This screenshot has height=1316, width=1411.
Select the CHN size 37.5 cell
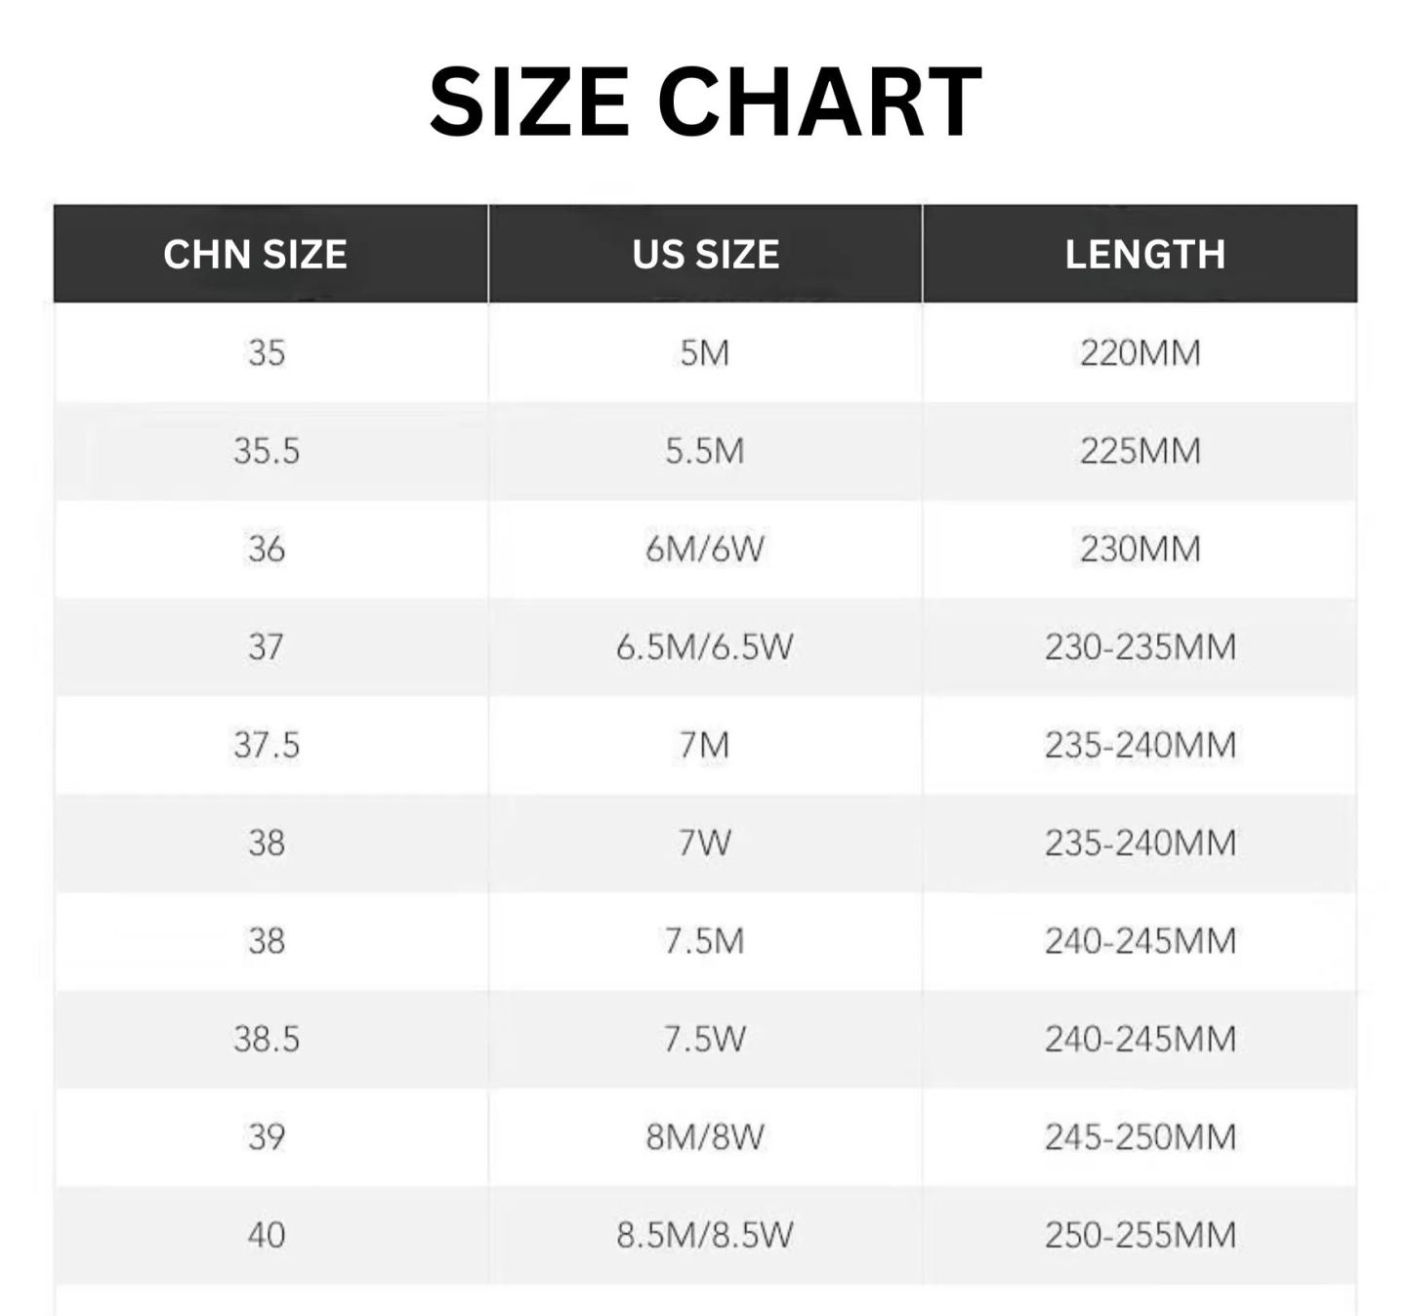[267, 745]
